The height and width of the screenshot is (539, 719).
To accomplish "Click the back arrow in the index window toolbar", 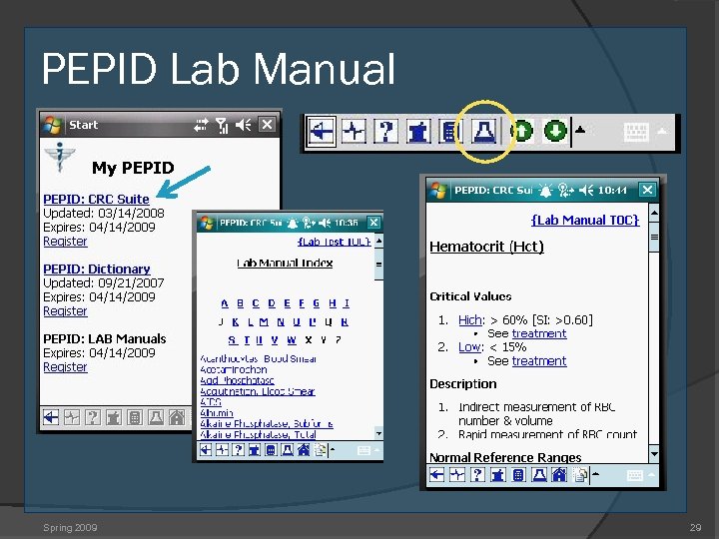I will tap(206, 450).
